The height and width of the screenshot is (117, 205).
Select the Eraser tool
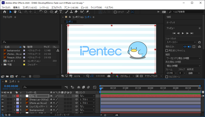[76, 12]
